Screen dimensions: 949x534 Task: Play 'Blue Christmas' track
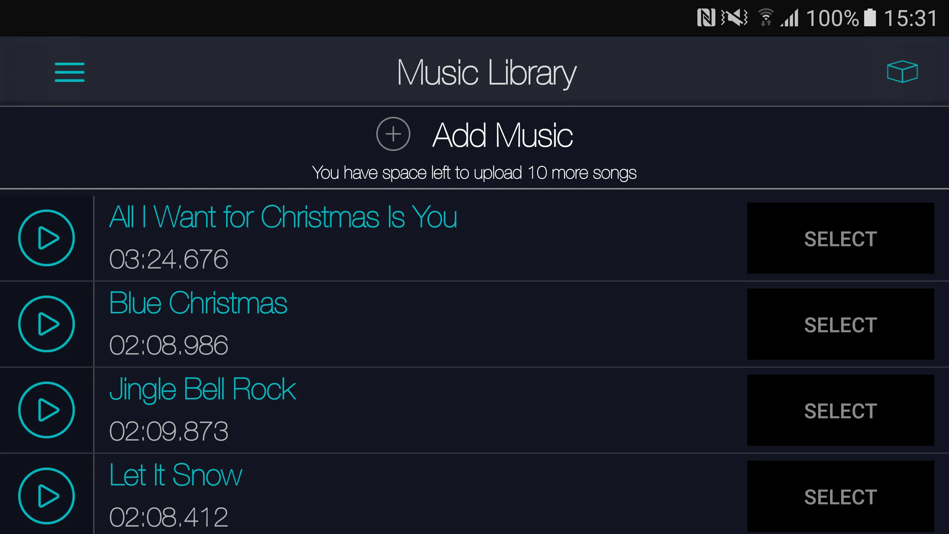[x=47, y=324]
